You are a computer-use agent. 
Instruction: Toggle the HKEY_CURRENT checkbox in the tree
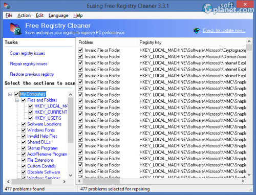click(31, 112)
